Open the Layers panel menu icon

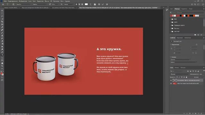(x=204, y=67)
